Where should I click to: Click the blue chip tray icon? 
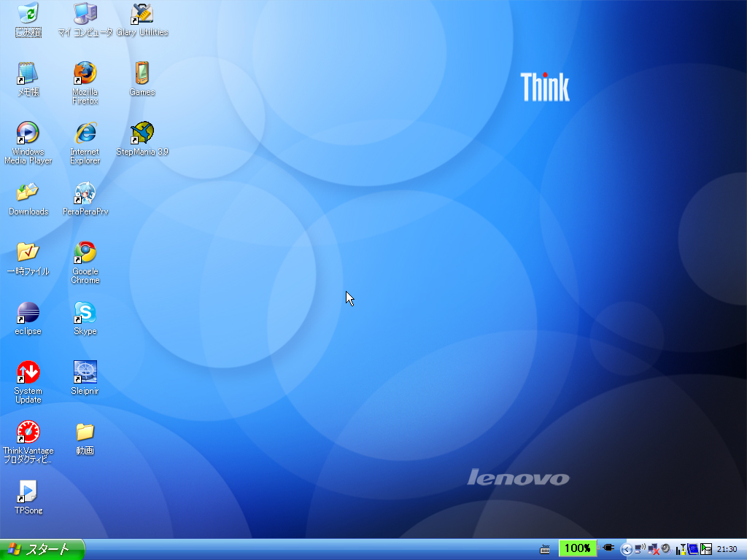point(693,549)
